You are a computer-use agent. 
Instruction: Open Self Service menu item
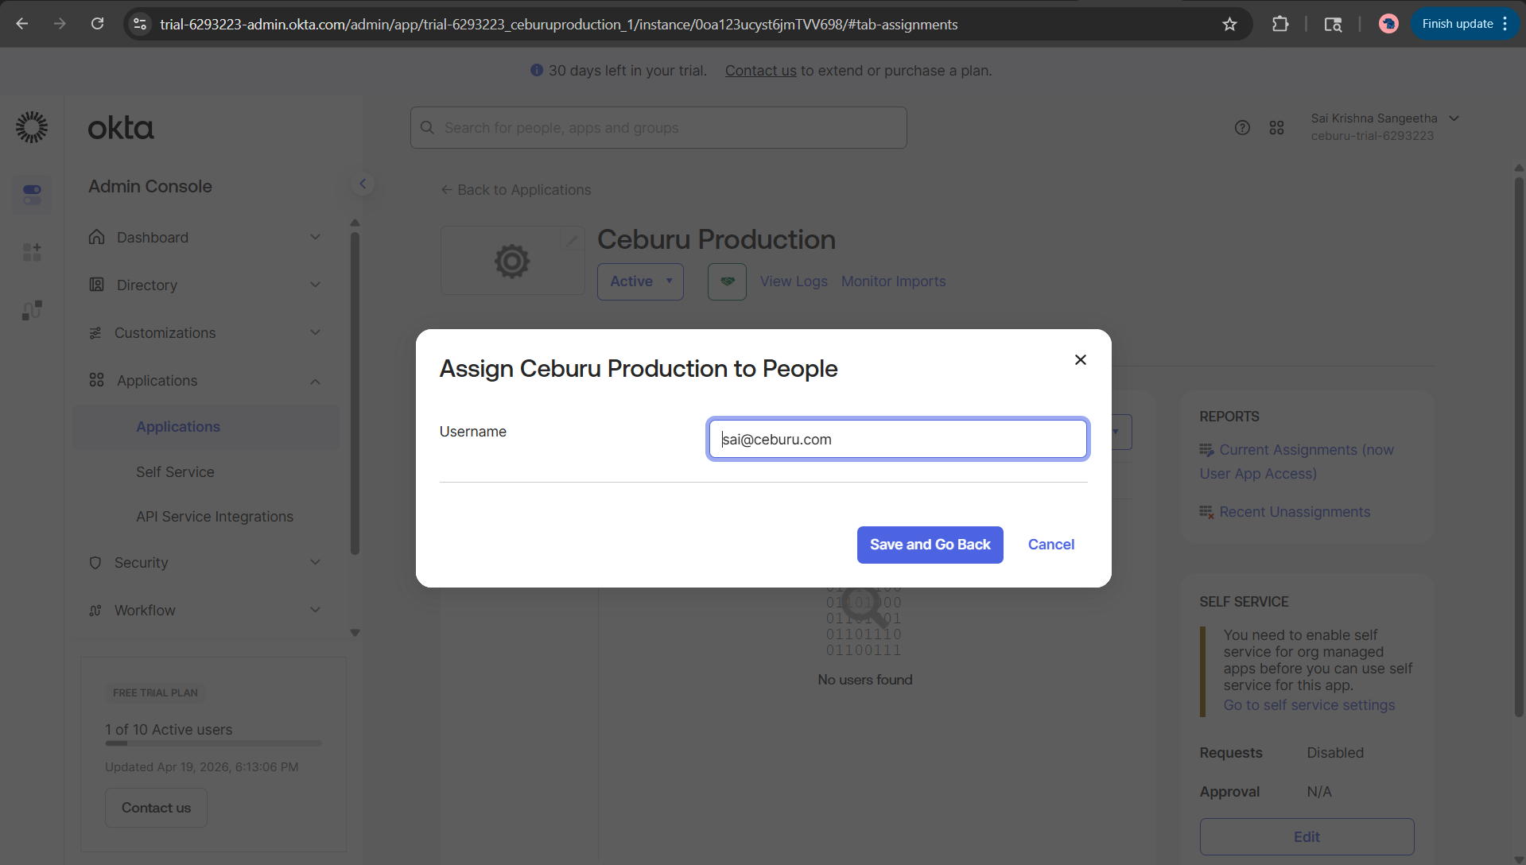pyautogui.click(x=175, y=472)
